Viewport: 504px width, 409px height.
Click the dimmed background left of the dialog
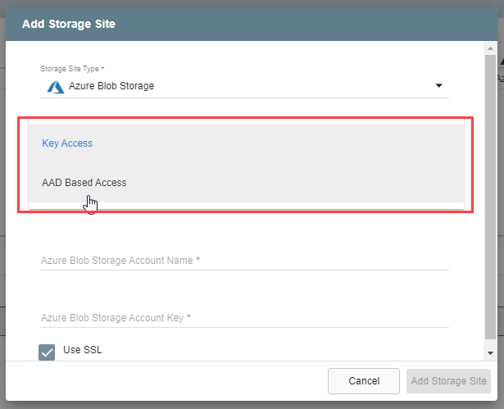[2, 205]
